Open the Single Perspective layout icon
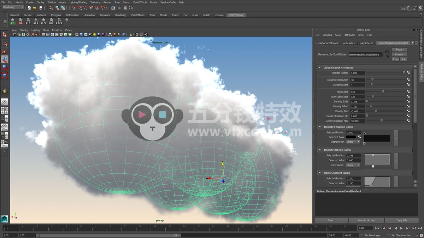 (x=5, y=102)
